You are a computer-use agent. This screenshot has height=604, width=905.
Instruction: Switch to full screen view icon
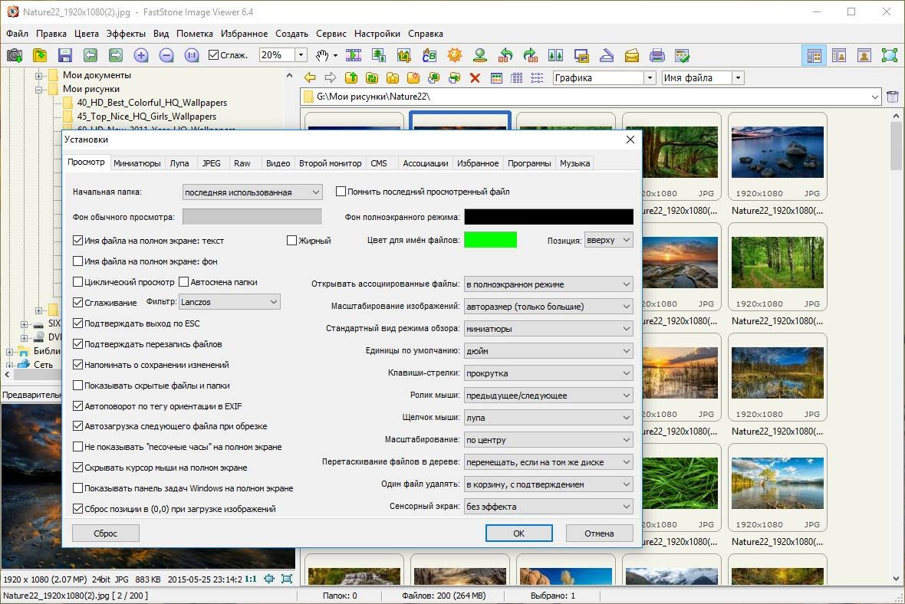pyautogui.click(x=890, y=55)
